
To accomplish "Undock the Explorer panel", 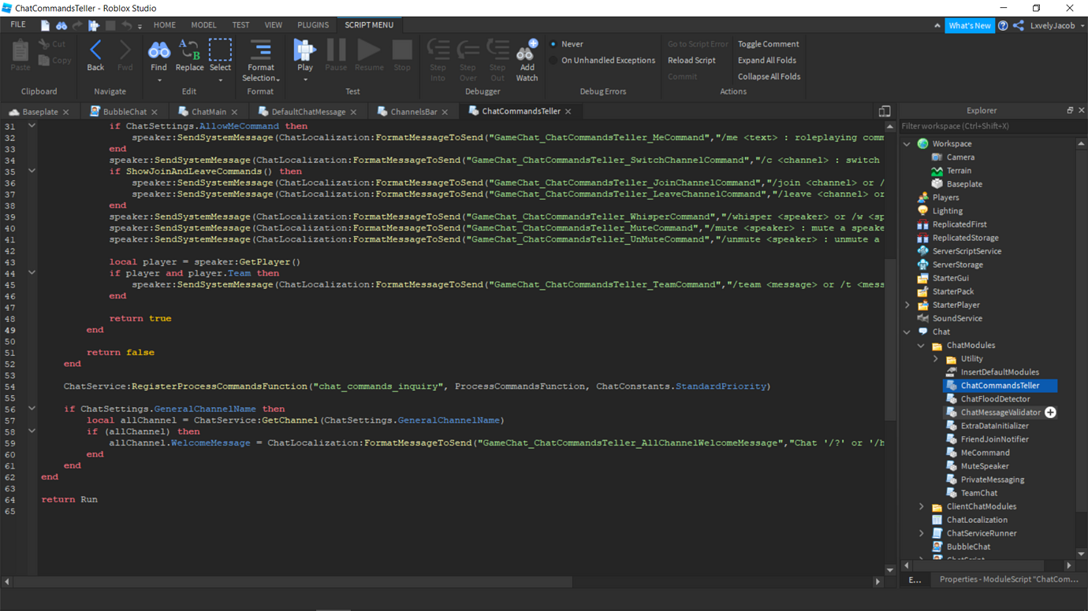I will (1070, 110).
